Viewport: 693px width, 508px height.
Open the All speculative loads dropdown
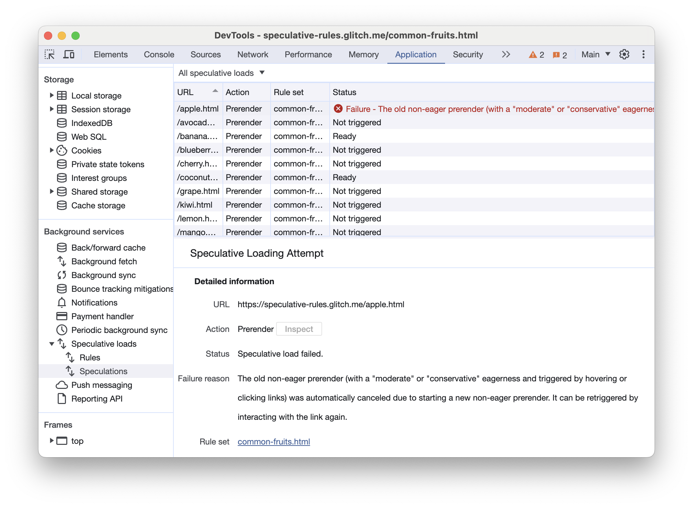tap(221, 72)
